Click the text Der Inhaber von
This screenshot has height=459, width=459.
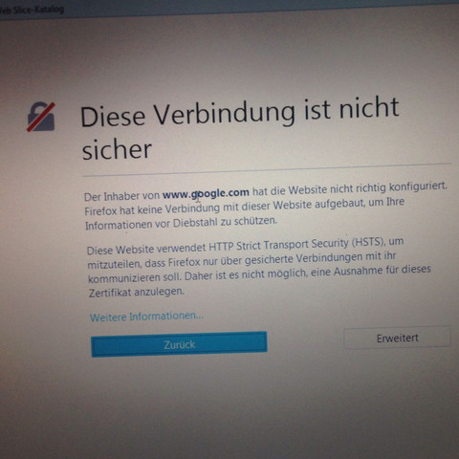point(121,196)
